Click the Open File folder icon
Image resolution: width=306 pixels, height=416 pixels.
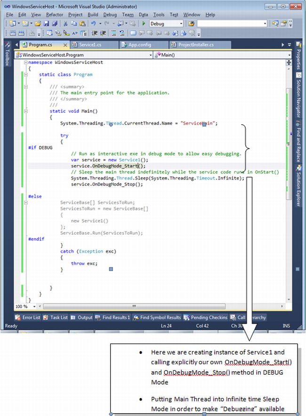pos(38,24)
